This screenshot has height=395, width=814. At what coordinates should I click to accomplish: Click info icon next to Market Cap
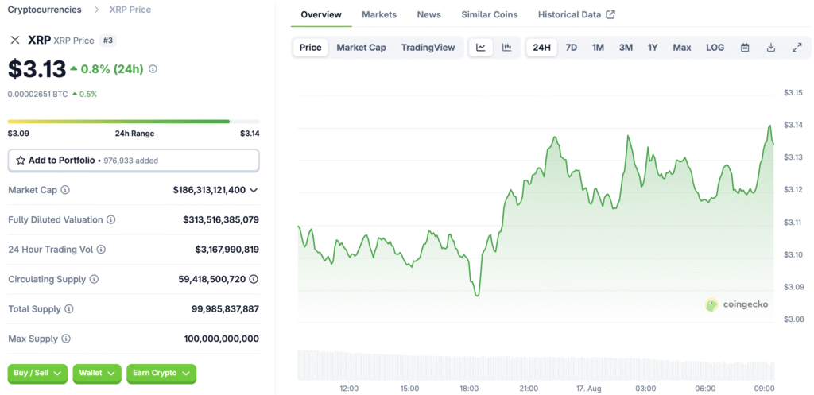pyautogui.click(x=65, y=190)
